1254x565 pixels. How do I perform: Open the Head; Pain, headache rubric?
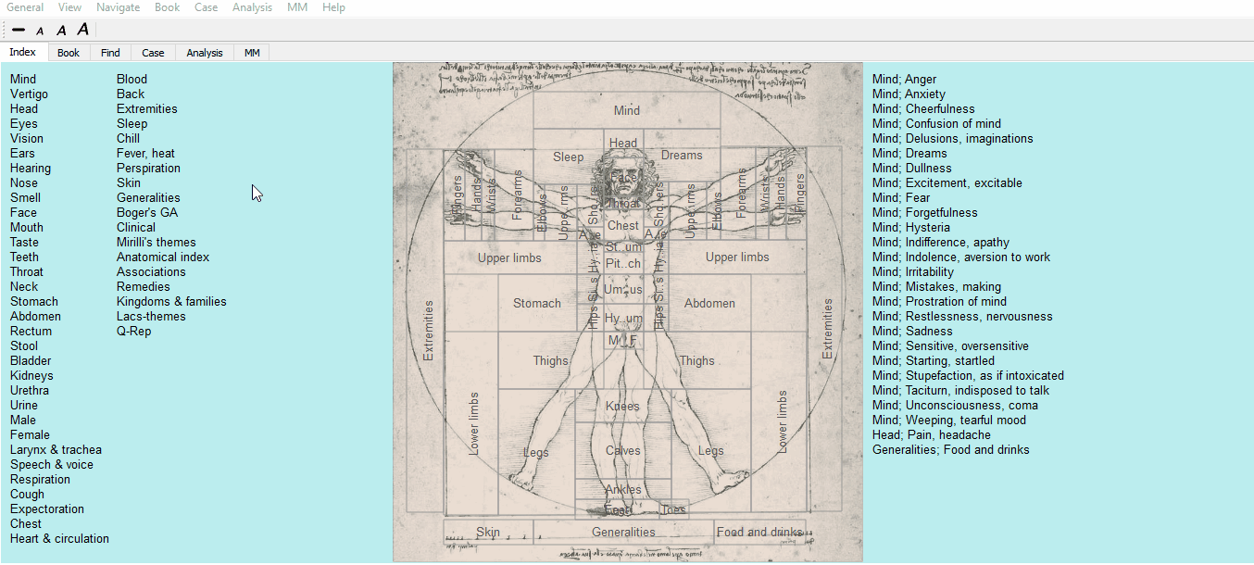pos(932,435)
